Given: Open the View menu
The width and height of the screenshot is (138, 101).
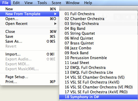Looking at the screenshot, I should (29, 3).
